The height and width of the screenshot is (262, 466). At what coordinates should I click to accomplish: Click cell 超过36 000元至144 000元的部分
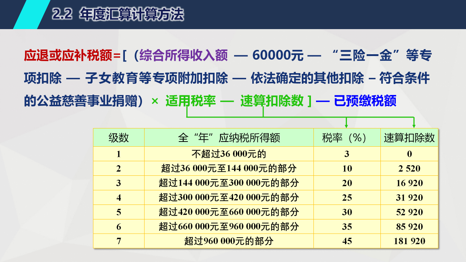click(229, 168)
